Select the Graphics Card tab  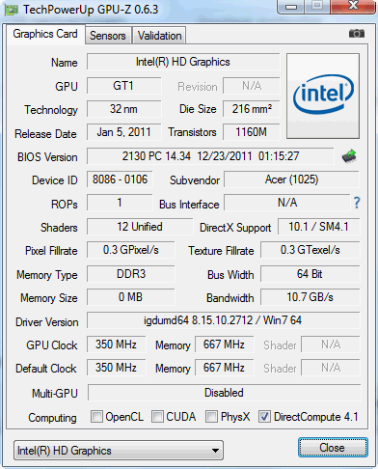45,34
